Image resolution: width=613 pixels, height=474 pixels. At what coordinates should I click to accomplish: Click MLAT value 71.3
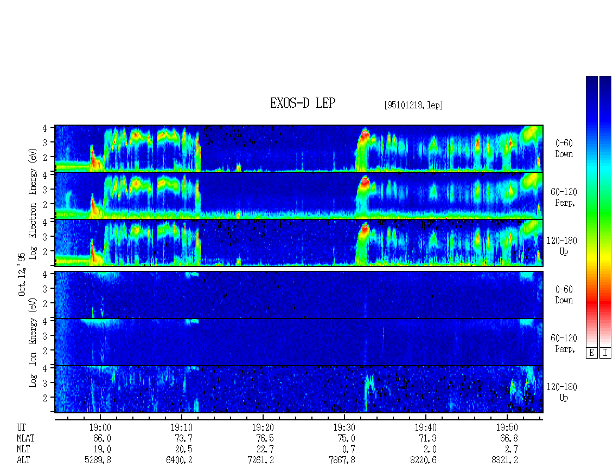tap(427, 438)
